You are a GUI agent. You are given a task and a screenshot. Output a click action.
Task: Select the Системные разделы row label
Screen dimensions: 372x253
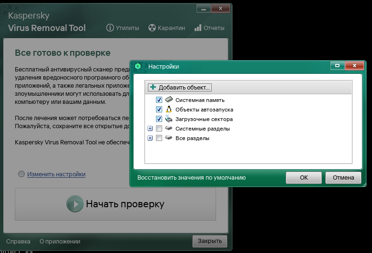pos(203,129)
